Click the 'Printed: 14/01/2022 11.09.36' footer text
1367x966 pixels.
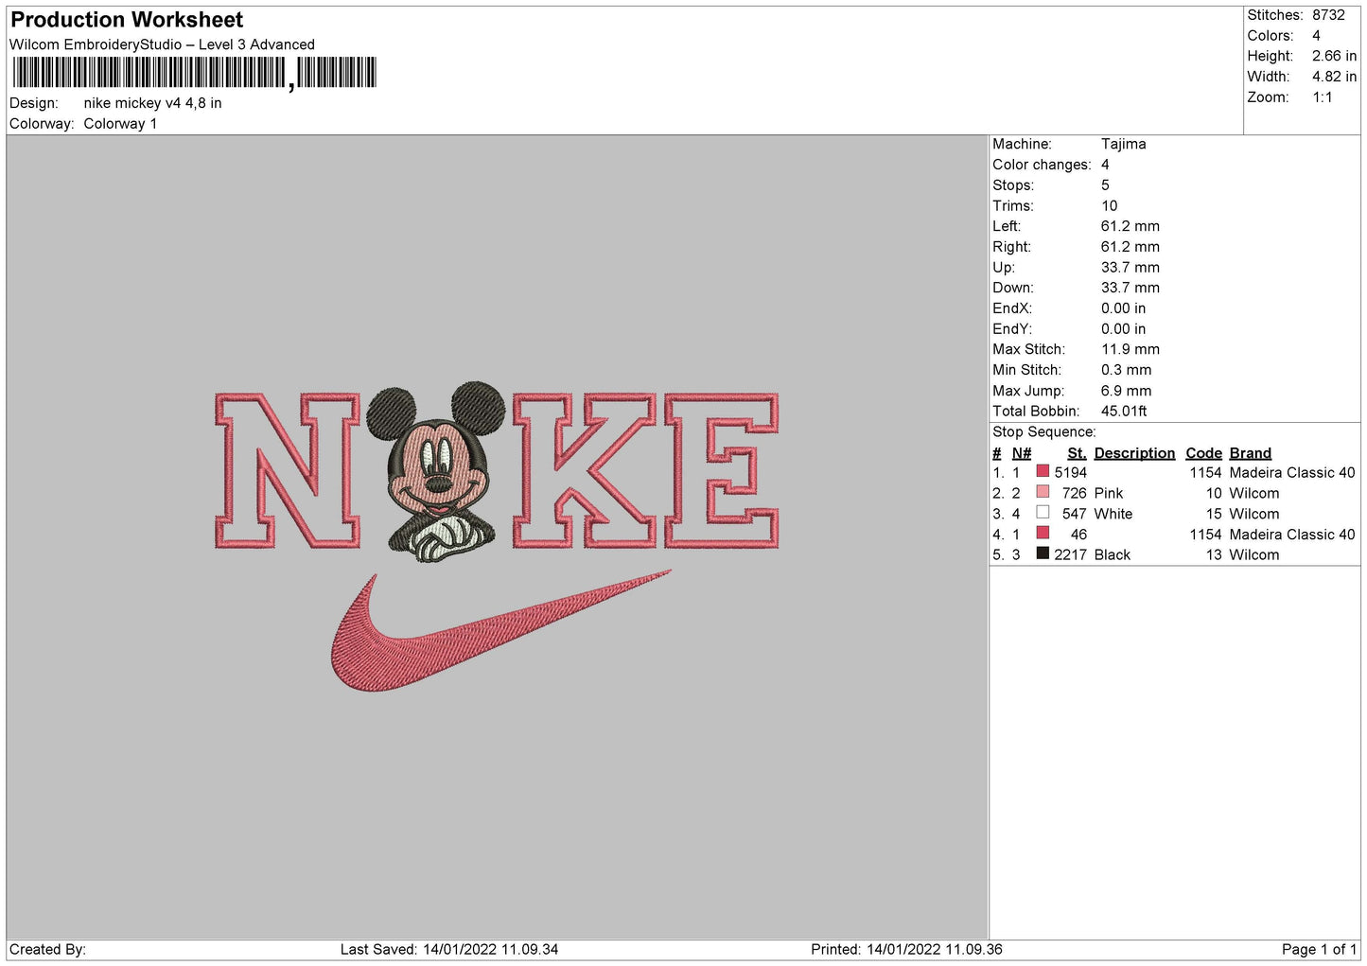click(x=906, y=949)
